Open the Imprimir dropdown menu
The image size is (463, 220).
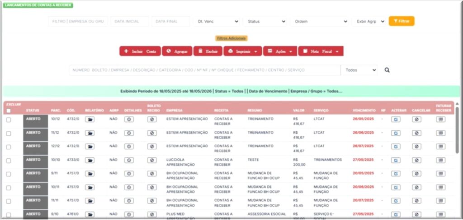point(242,51)
